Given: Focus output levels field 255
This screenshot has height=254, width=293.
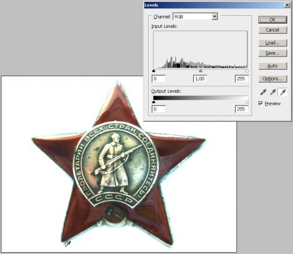Looking at the screenshot, I should coord(242,109).
